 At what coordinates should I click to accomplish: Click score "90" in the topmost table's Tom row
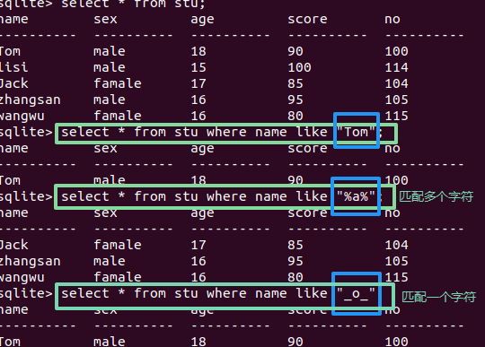coord(295,51)
